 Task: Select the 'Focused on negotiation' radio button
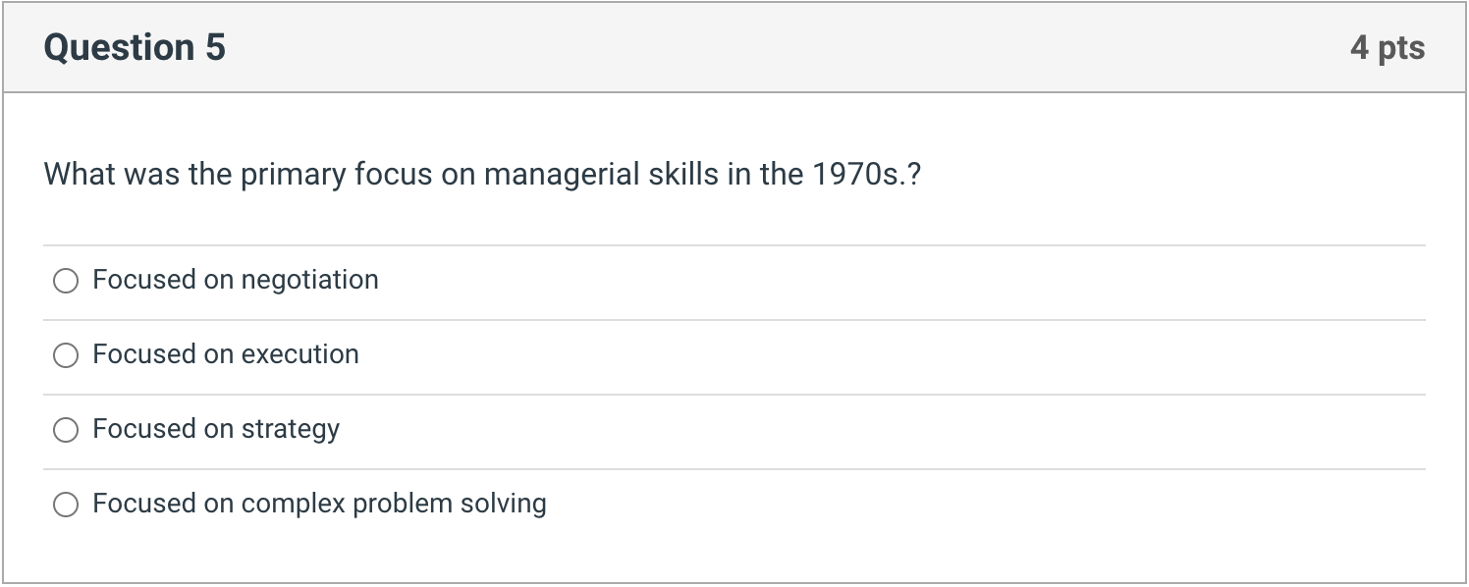[66, 282]
